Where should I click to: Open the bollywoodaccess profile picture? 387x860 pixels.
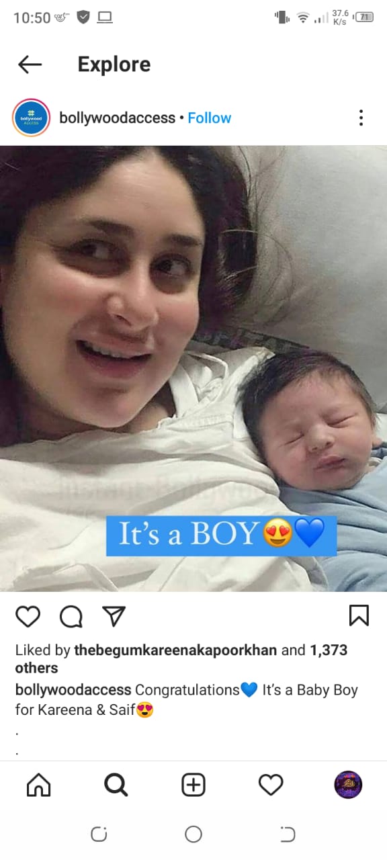tap(32, 118)
